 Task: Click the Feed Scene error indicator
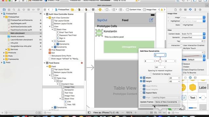coord(82,63)
